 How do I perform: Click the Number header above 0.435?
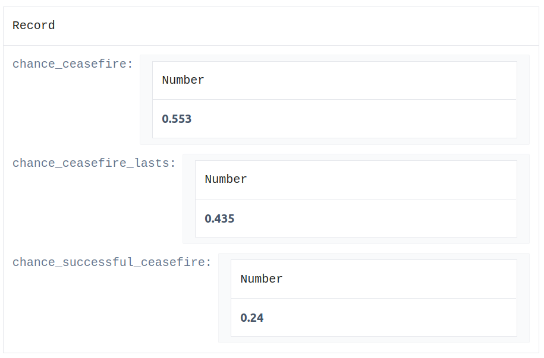pos(225,179)
